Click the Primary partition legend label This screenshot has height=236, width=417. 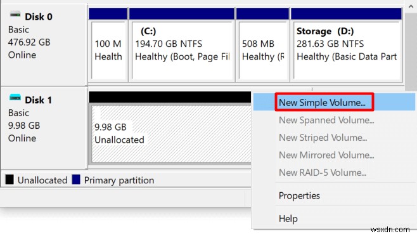click(x=119, y=180)
